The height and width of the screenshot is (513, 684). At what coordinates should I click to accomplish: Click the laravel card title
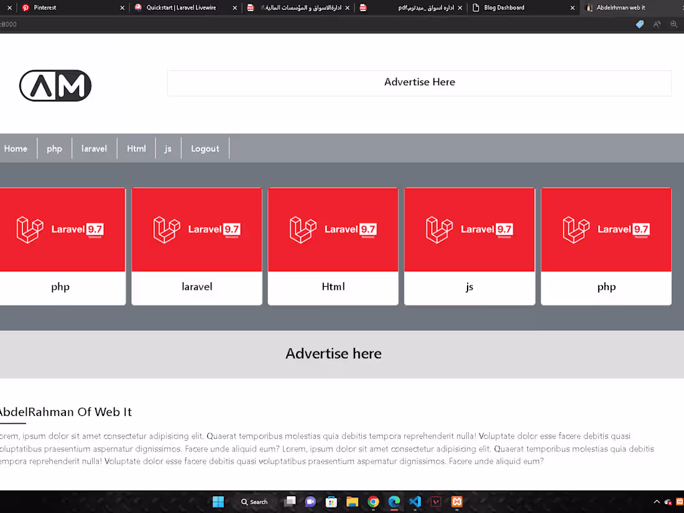(196, 287)
